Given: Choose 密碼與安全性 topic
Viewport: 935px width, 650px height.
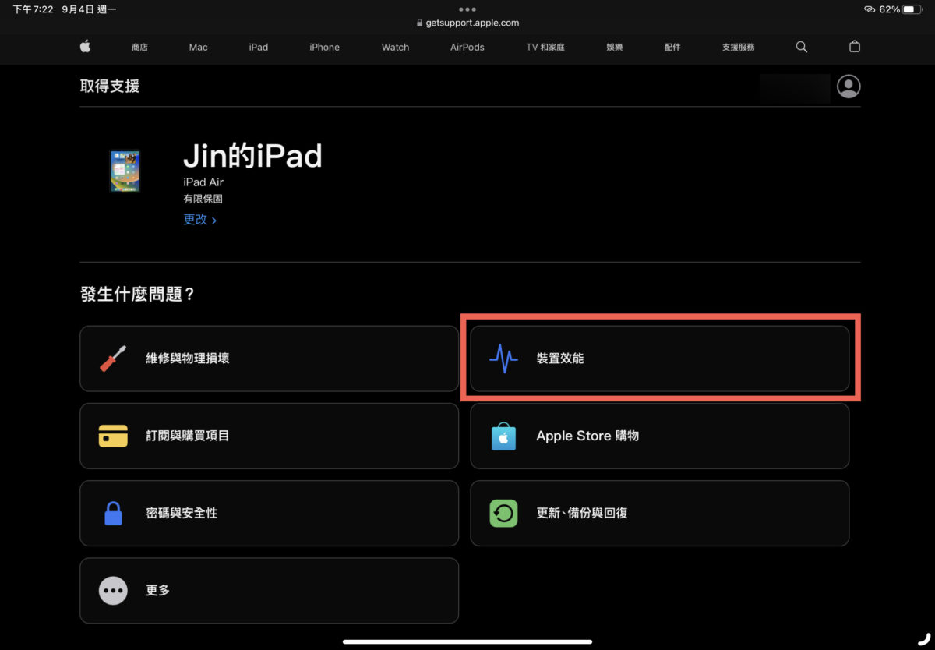Looking at the screenshot, I should [x=269, y=513].
